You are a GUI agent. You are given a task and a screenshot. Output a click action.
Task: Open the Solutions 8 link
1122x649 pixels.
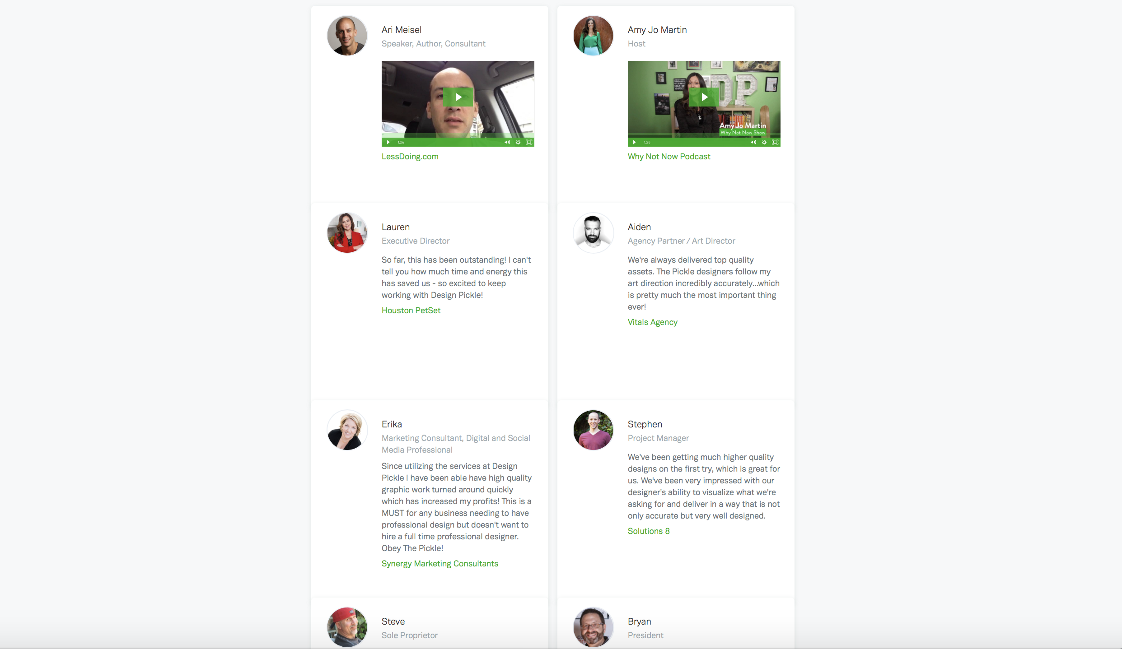(649, 531)
